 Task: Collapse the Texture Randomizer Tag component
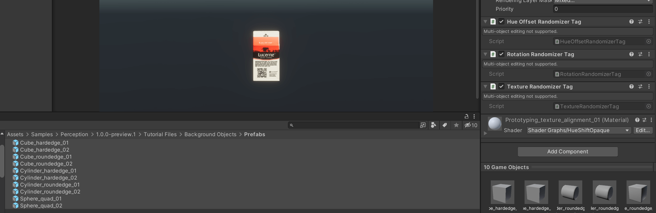coord(485,86)
